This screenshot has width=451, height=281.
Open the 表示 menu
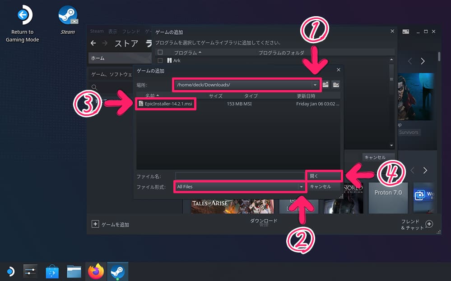click(x=113, y=31)
